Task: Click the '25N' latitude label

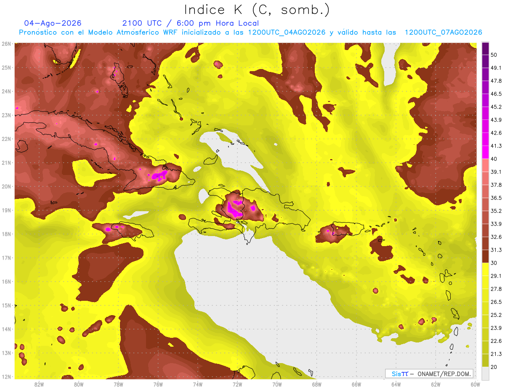Action: tap(6, 68)
